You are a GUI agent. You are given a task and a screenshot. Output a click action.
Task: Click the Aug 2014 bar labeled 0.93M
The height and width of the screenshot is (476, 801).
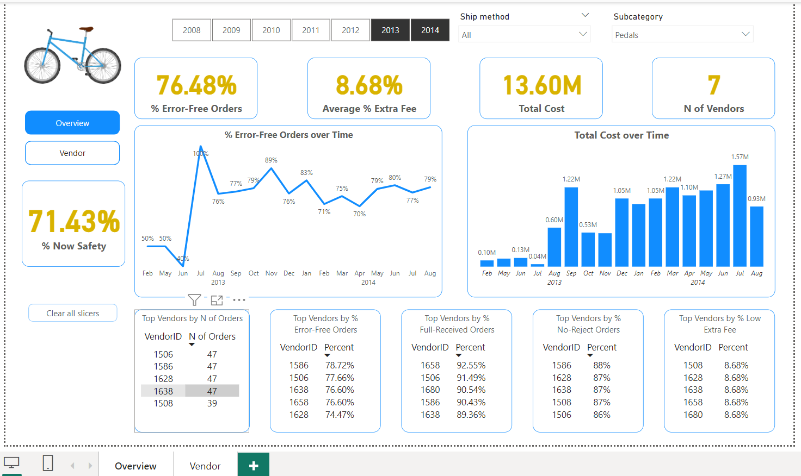[756, 236]
